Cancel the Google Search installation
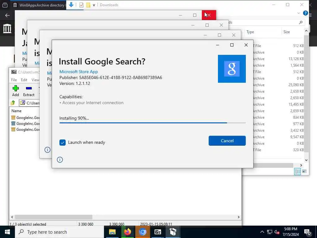317x238 pixels. (x=227, y=141)
